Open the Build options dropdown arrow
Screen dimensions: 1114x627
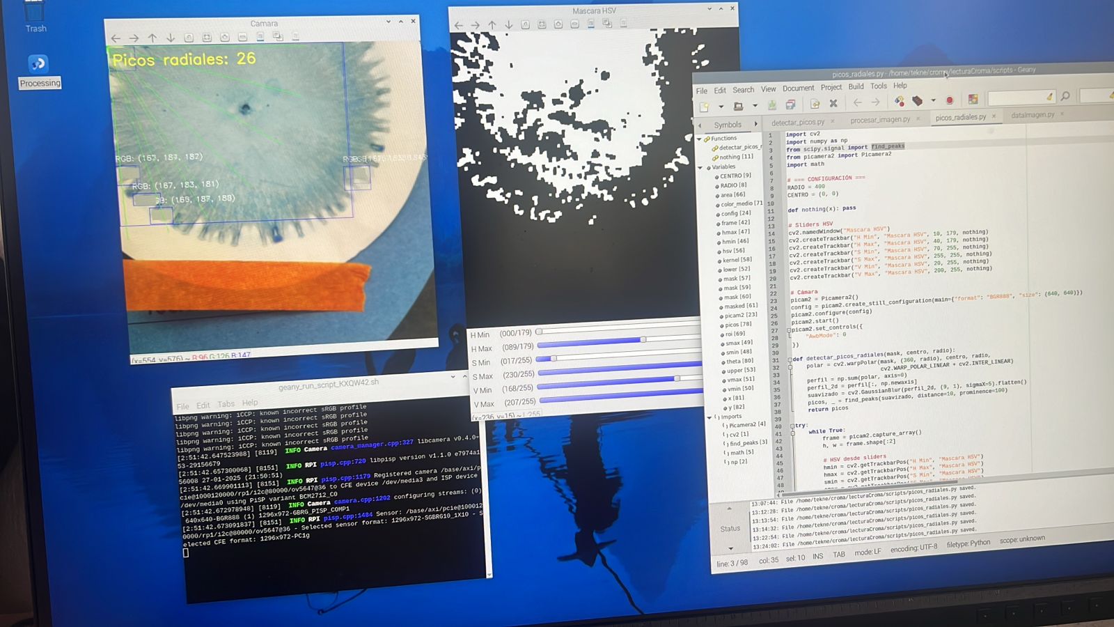click(x=933, y=101)
